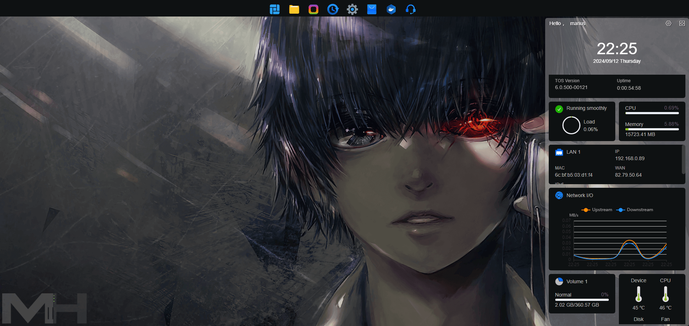Click the Load 0.06% value

pyautogui.click(x=591, y=129)
